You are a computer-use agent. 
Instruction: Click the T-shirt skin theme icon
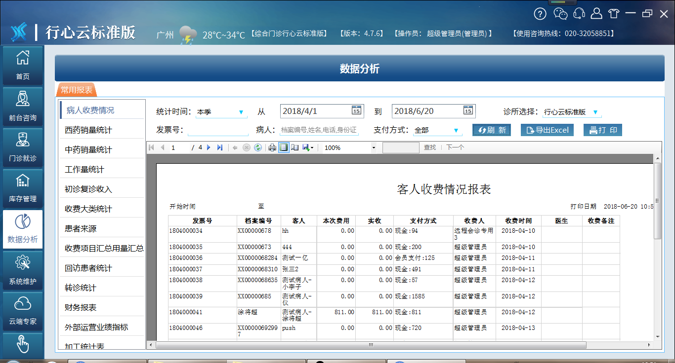coord(613,14)
